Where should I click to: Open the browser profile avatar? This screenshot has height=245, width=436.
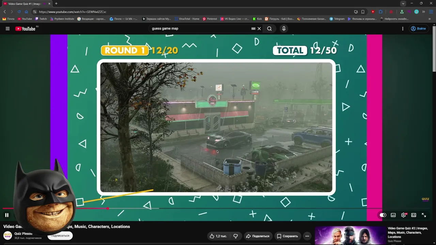(416, 12)
